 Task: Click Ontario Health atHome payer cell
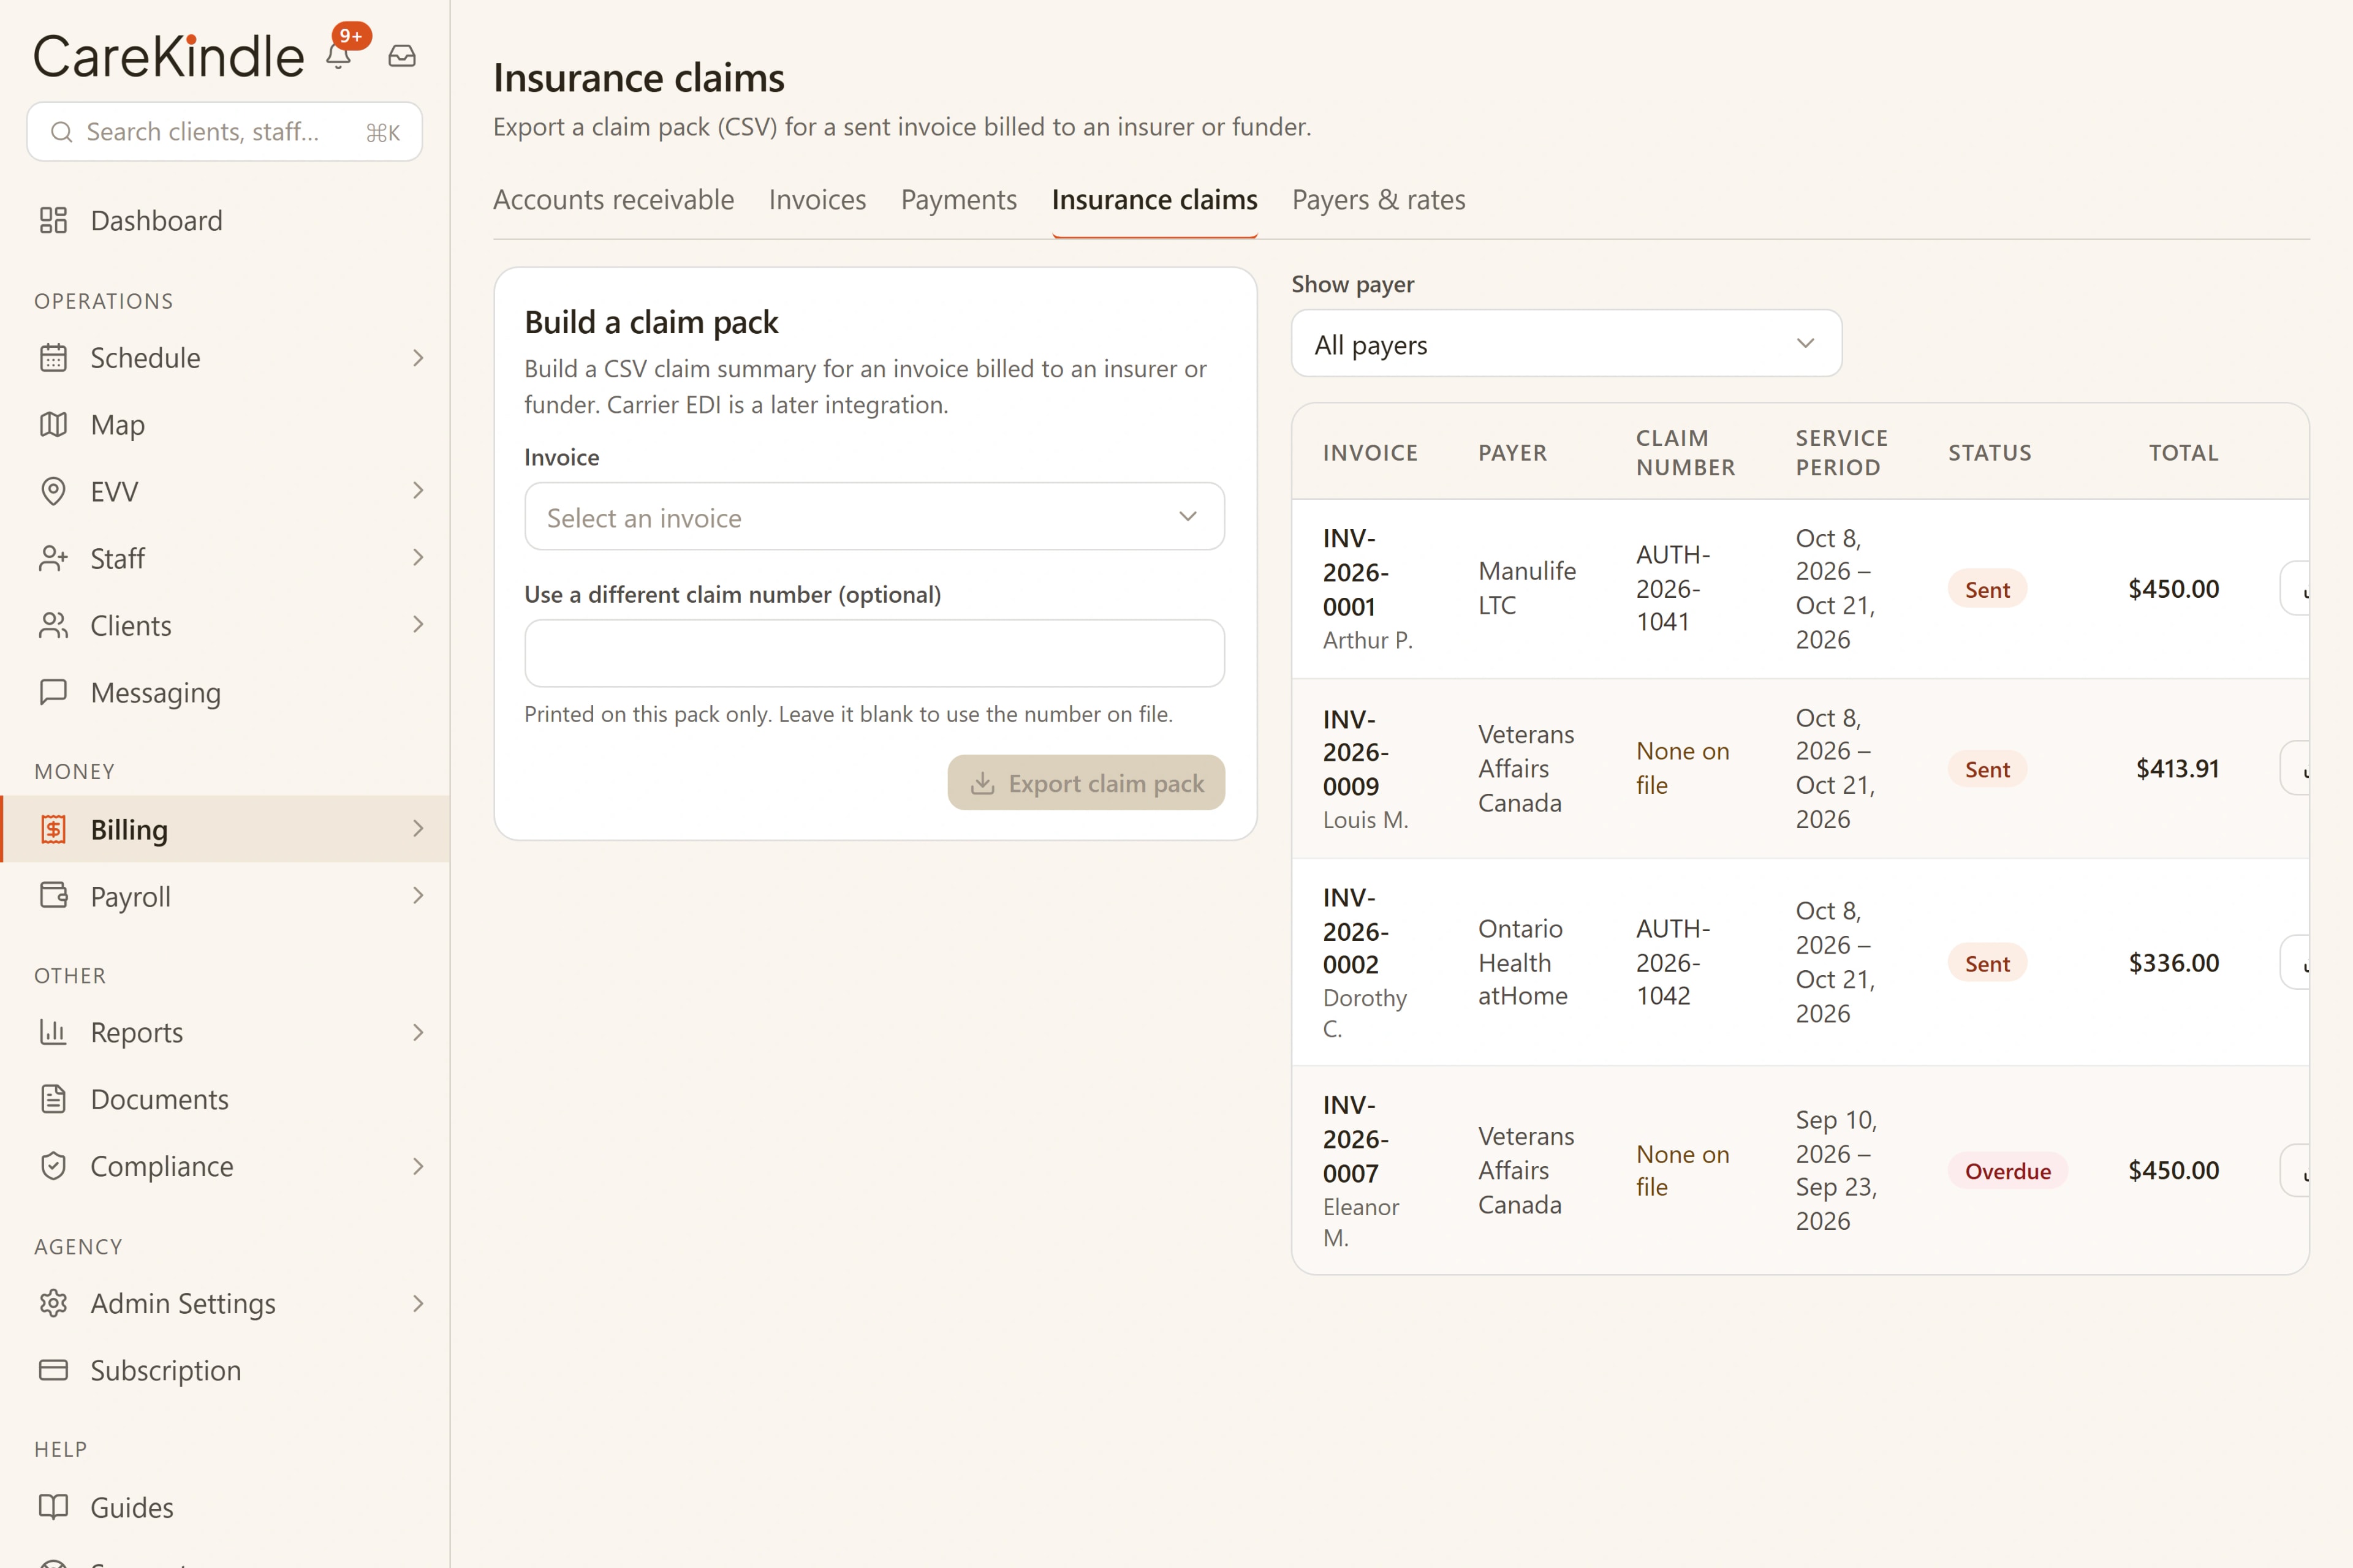[x=1523, y=962]
